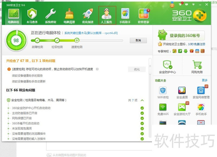Open 电脑体检 computer checkup tab
The height and width of the screenshot is (157, 217).
click(13, 16)
